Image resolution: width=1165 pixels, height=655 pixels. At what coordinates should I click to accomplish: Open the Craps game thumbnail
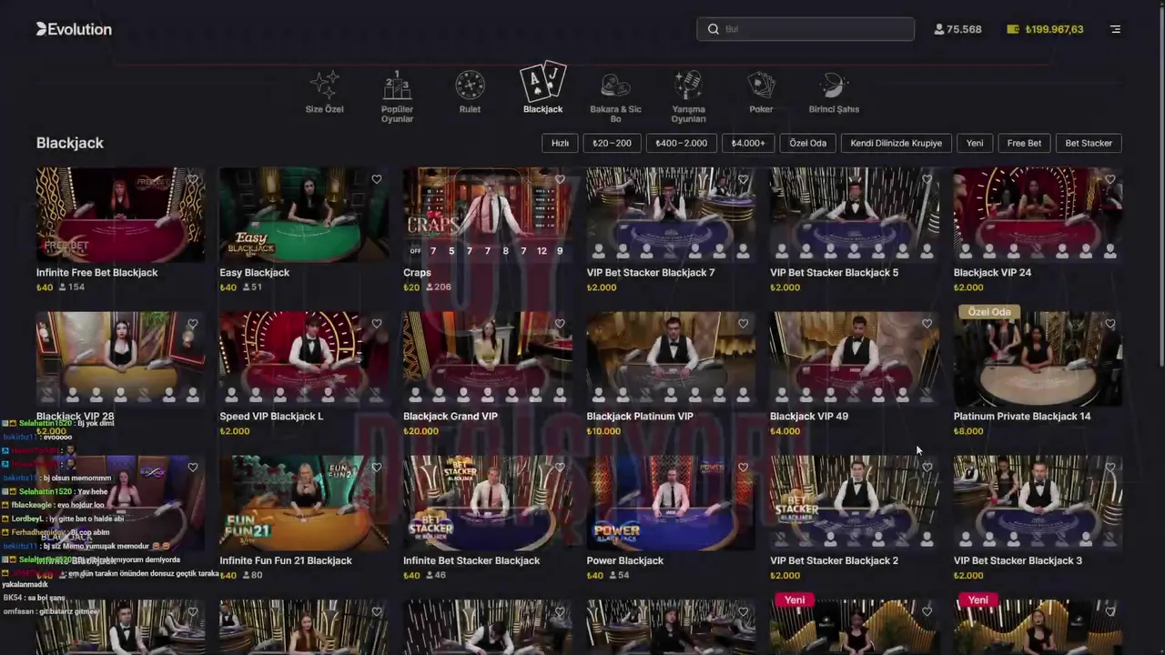[x=487, y=215]
